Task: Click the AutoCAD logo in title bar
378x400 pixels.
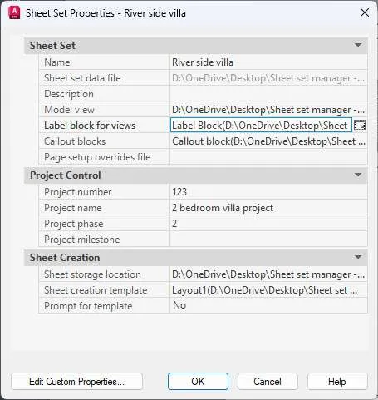Action: coord(14,13)
